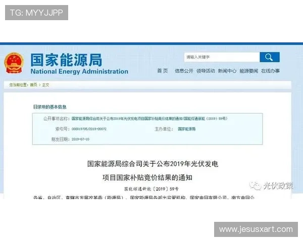Click the national emblem logo
The height and width of the screenshot is (242, 303).
(x=14, y=63)
